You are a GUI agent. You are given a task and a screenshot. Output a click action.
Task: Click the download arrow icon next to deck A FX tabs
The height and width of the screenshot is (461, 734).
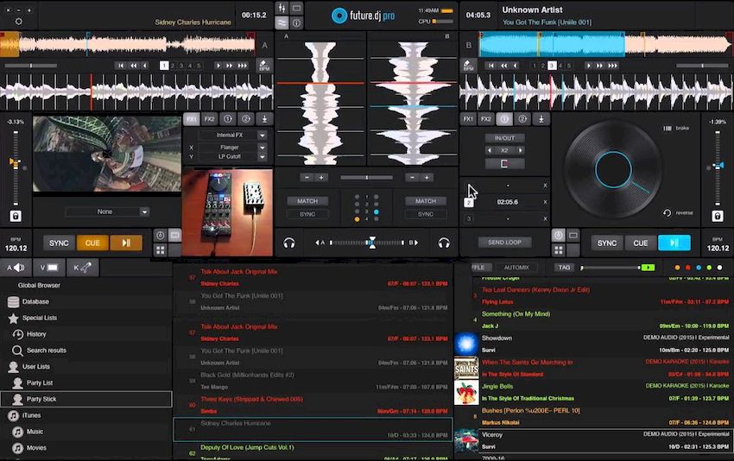pyautogui.click(x=263, y=119)
